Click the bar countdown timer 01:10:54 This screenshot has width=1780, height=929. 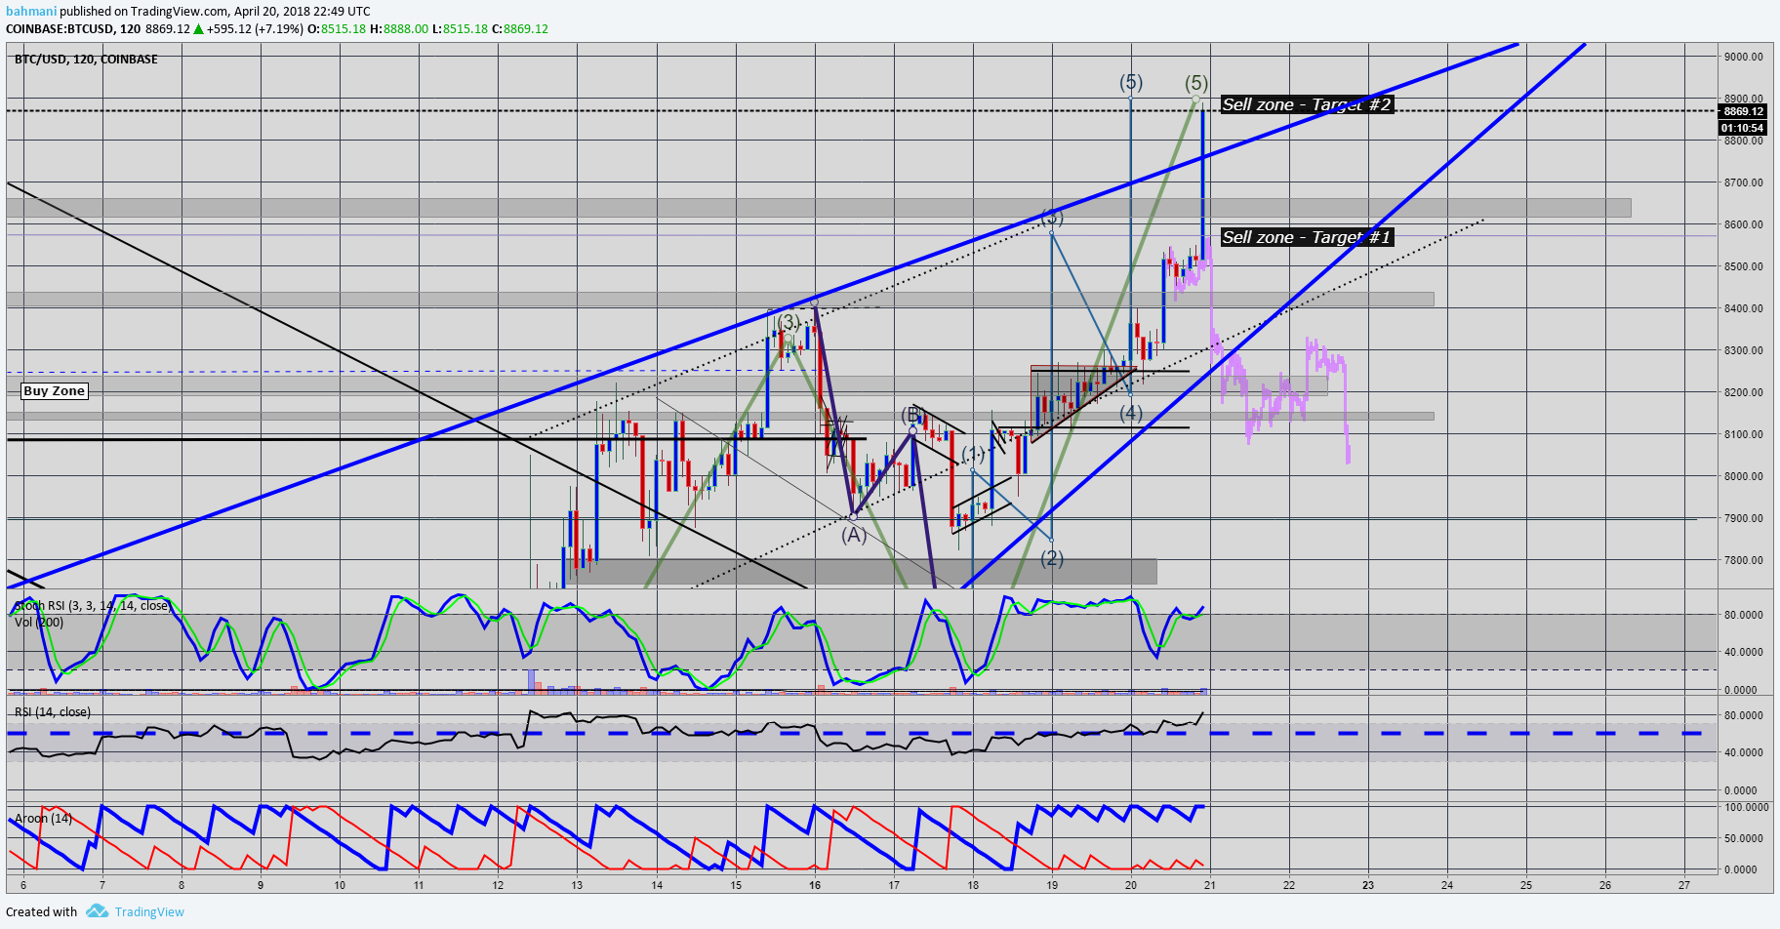click(x=1743, y=128)
